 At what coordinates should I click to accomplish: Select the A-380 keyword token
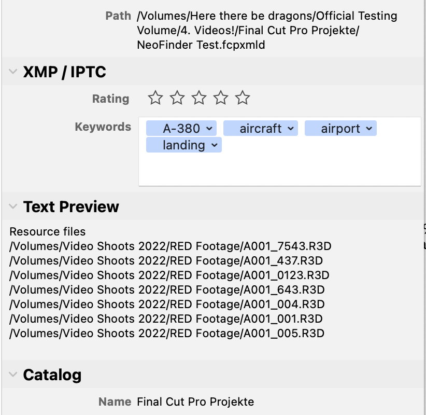click(x=181, y=128)
